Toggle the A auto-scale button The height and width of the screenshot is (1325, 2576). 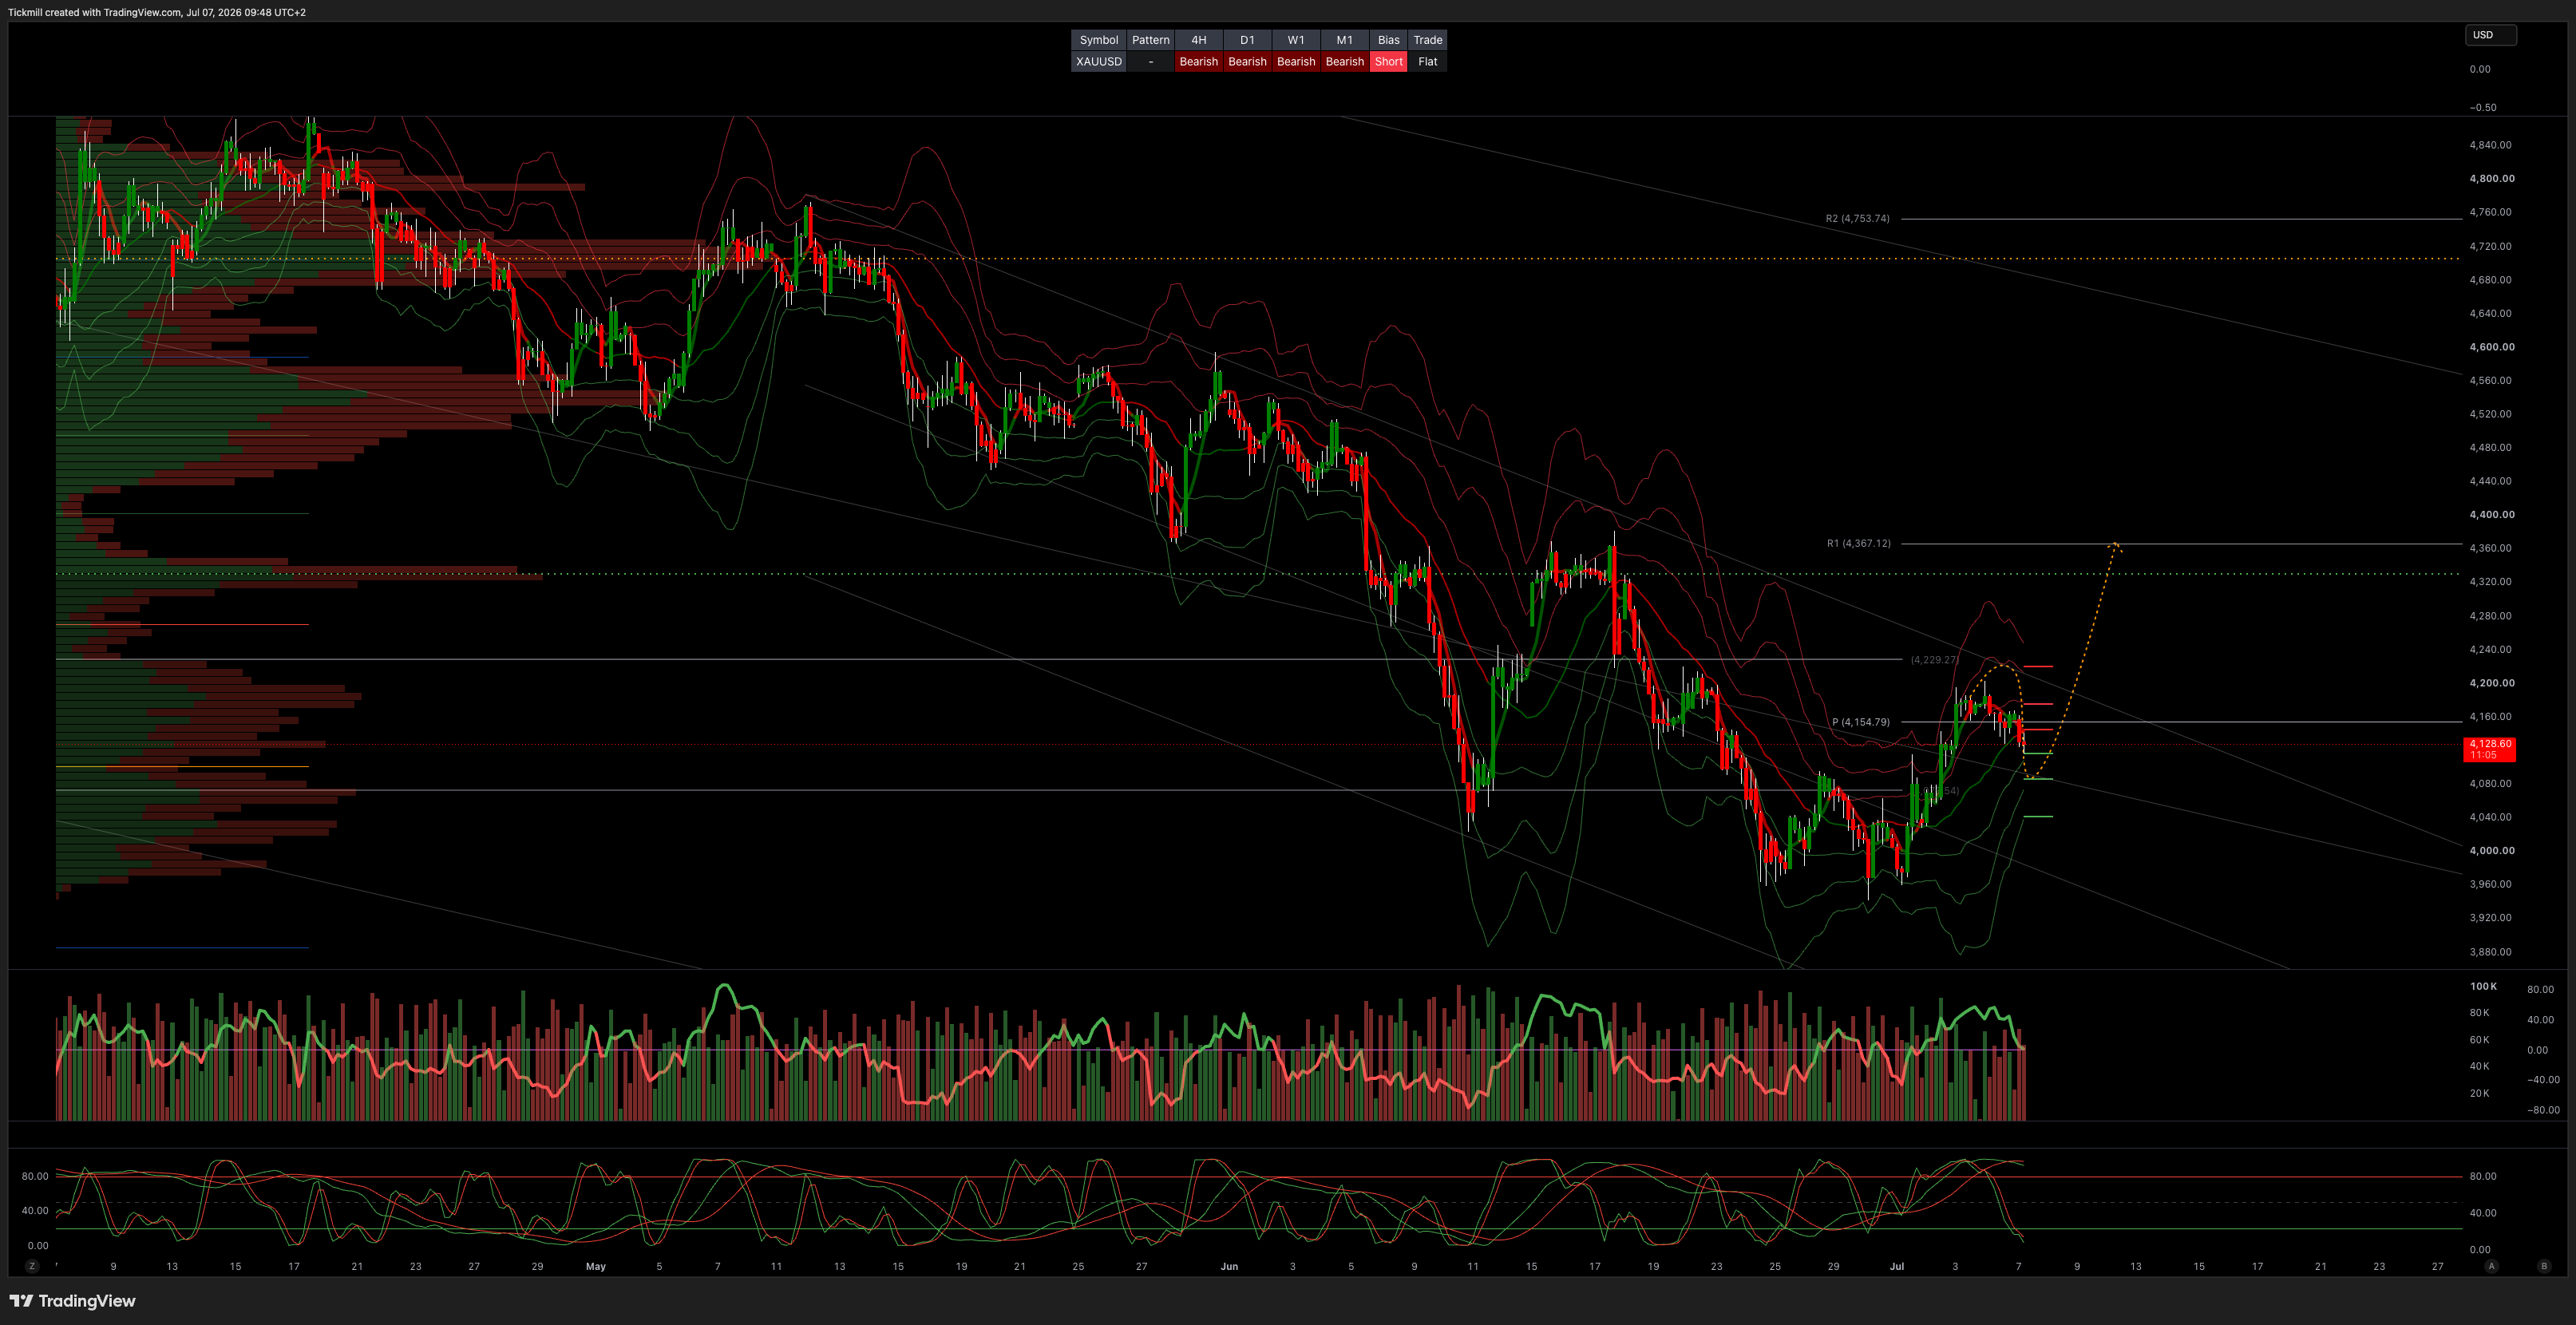[2491, 1266]
